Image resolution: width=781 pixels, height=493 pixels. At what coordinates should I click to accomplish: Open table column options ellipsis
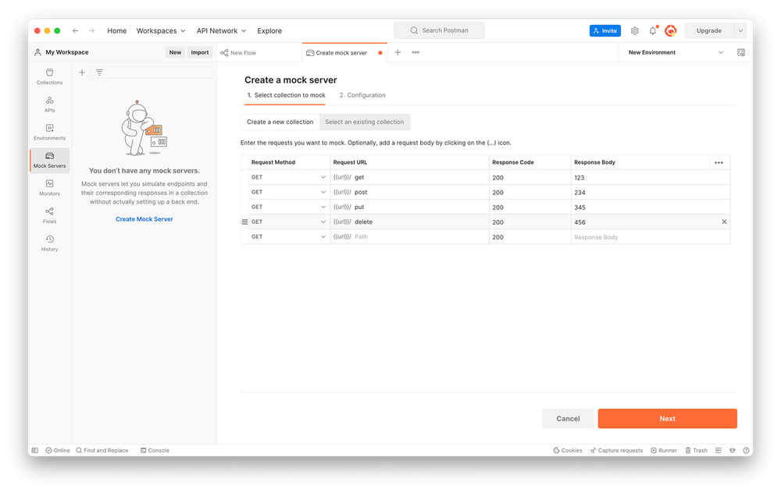click(719, 162)
